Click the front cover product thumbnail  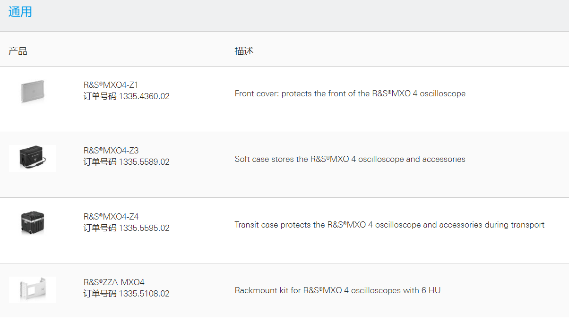33,92
